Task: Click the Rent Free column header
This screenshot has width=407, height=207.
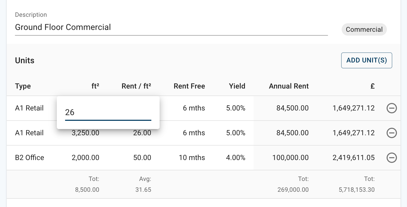Action: tap(189, 86)
